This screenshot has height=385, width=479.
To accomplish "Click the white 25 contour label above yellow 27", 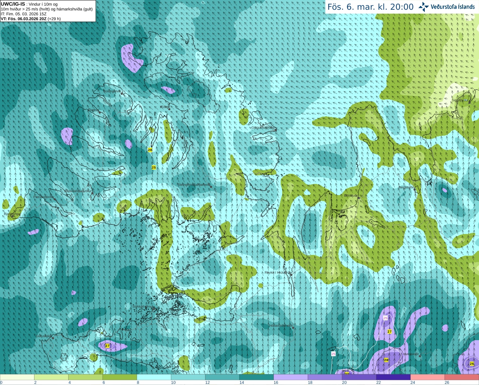I will pyautogui.click(x=385, y=318).
